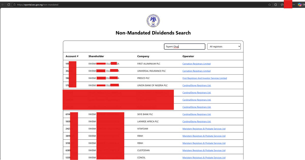Viewport: 305px width, 160px height.
Task: Click the Shareholder column header
Action: tap(96, 56)
